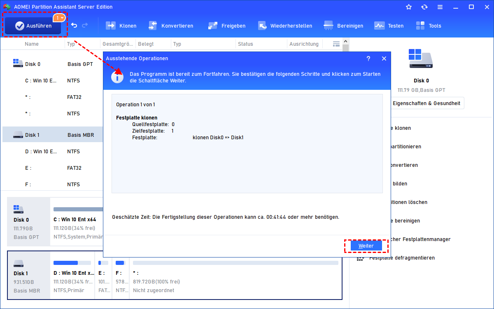Screen dimensions: 494x309
Task: Click Festplatte defragmentieren in side panel
Action: coord(402,258)
